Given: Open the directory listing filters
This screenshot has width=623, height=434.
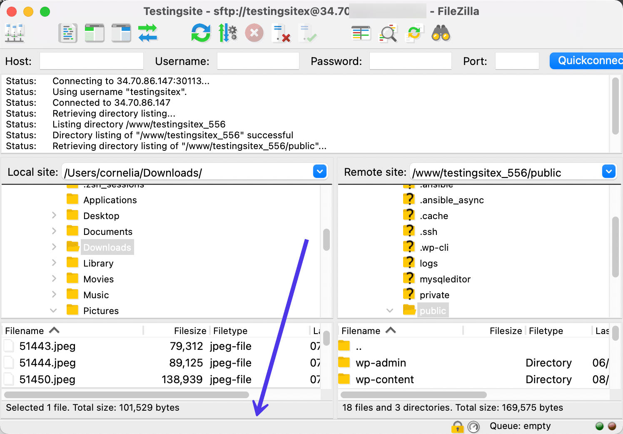Looking at the screenshot, I should click(x=361, y=33).
